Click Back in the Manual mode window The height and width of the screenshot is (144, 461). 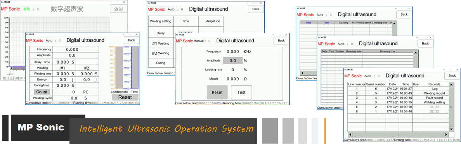tap(281, 41)
